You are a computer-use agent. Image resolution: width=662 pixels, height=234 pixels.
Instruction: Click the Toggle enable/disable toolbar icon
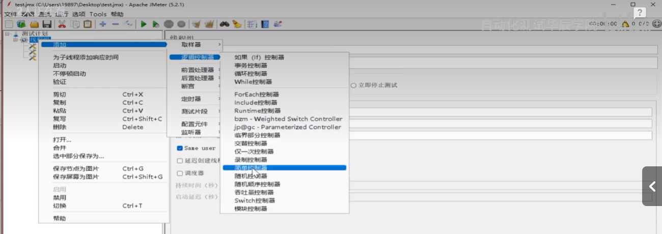(129, 24)
